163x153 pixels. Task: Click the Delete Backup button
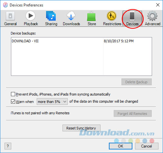[x=137, y=82]
